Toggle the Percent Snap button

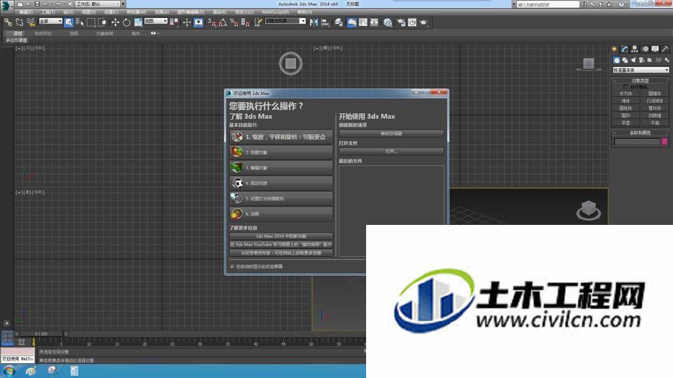(234, 22)
